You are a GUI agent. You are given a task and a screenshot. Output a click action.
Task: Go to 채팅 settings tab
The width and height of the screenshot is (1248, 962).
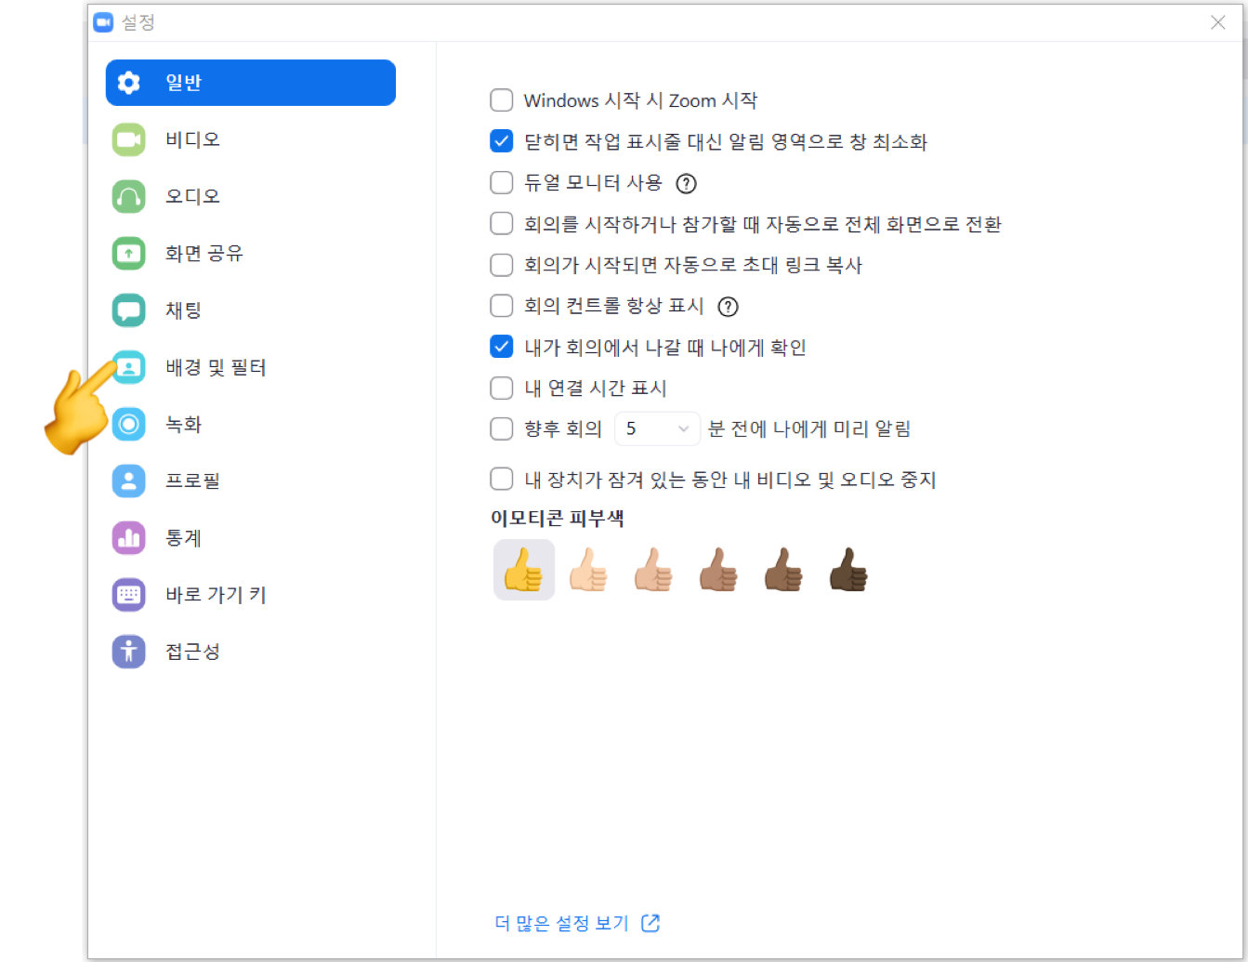[x=251, y=310]
